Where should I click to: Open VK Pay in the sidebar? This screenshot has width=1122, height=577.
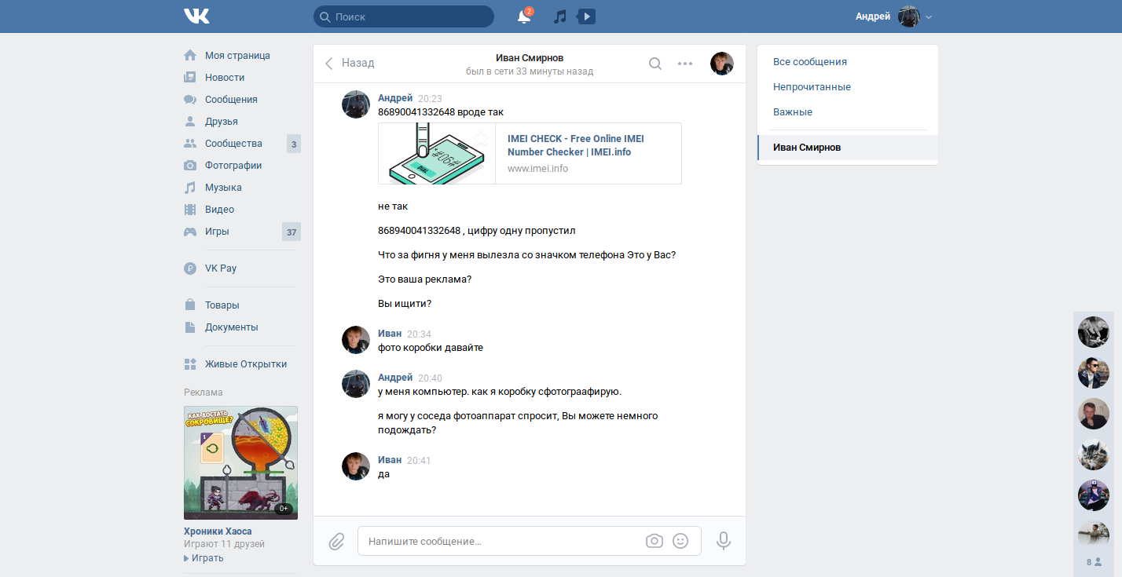(x=220, y=268)
